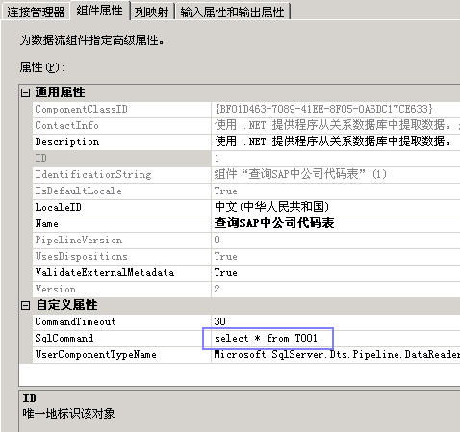Click the UsesDispositions value True
This screenshot has height=432, width=460.
(x=225, y=256)
